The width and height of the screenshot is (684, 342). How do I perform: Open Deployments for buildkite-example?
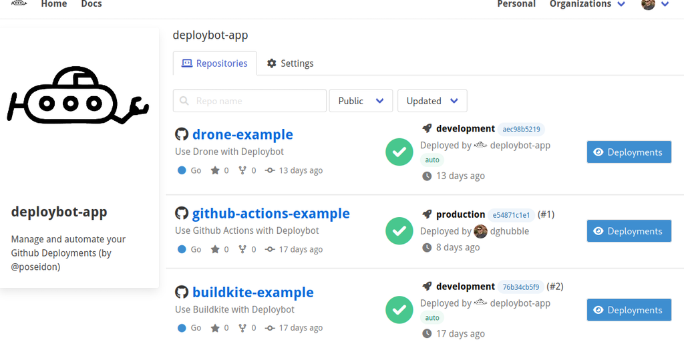[x=629, y=310]
